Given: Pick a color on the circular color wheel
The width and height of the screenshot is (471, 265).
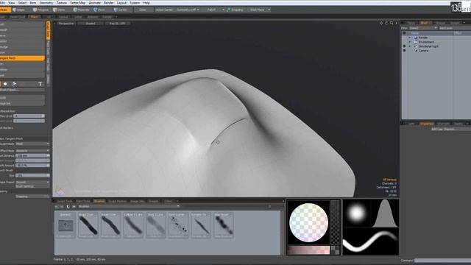Looking at the screenshot, I should point(308,222).
